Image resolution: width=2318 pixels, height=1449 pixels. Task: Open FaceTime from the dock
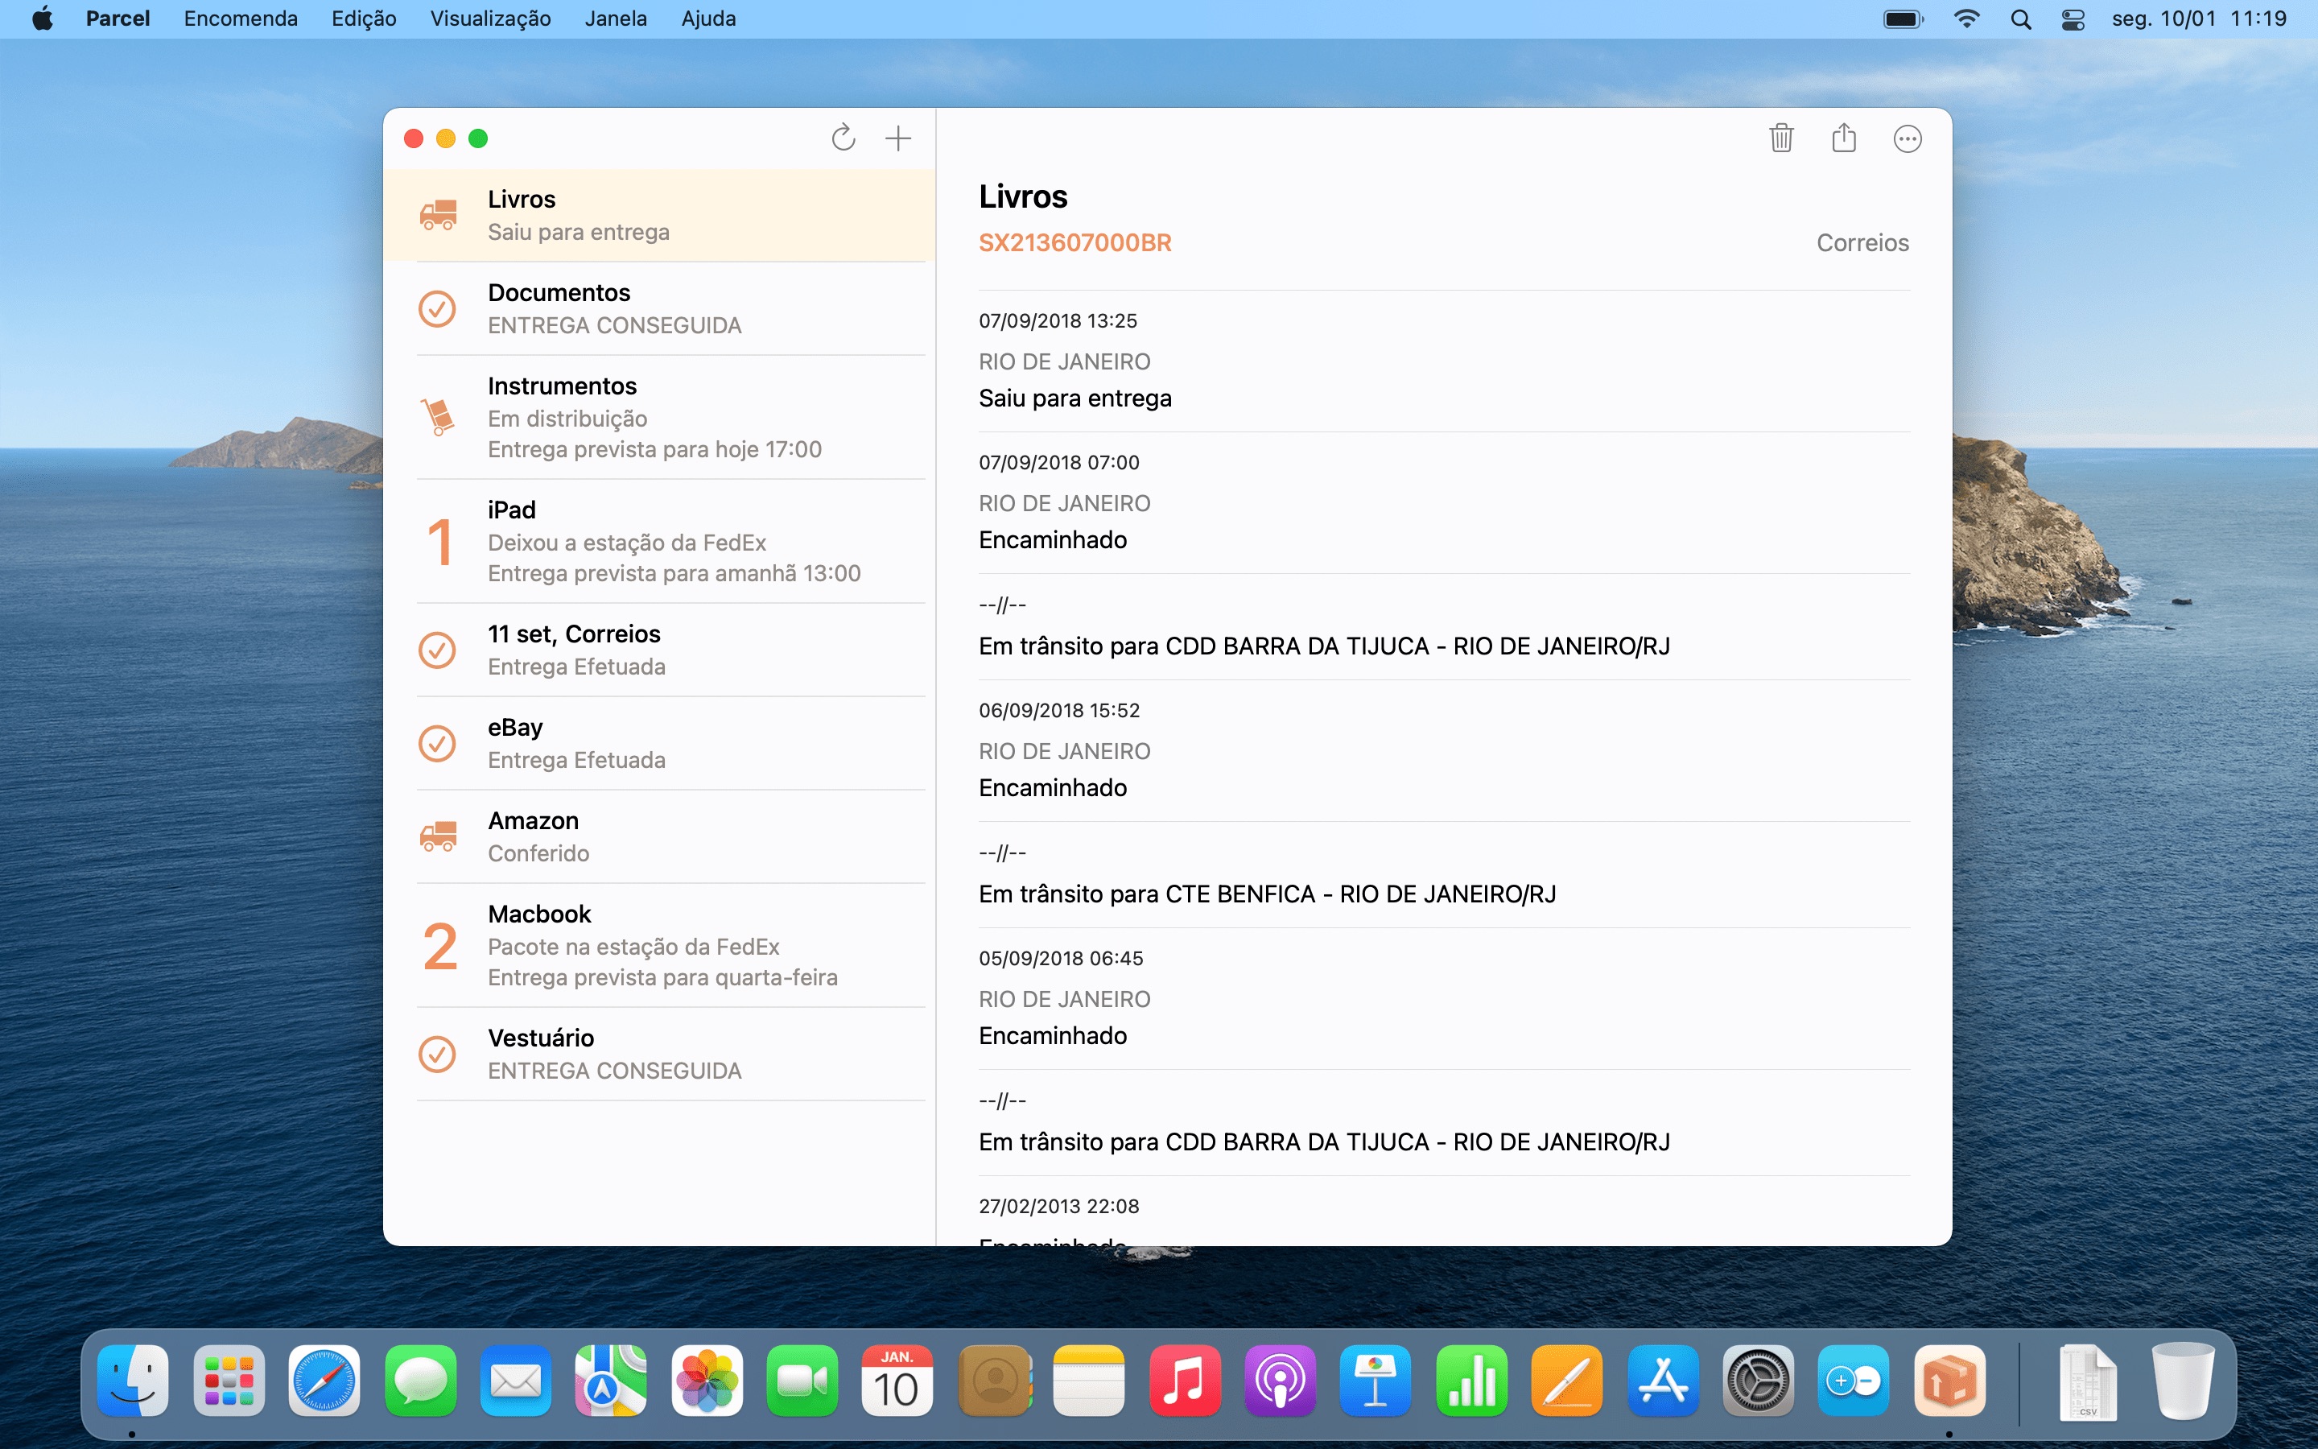[x=802, y=1381]
